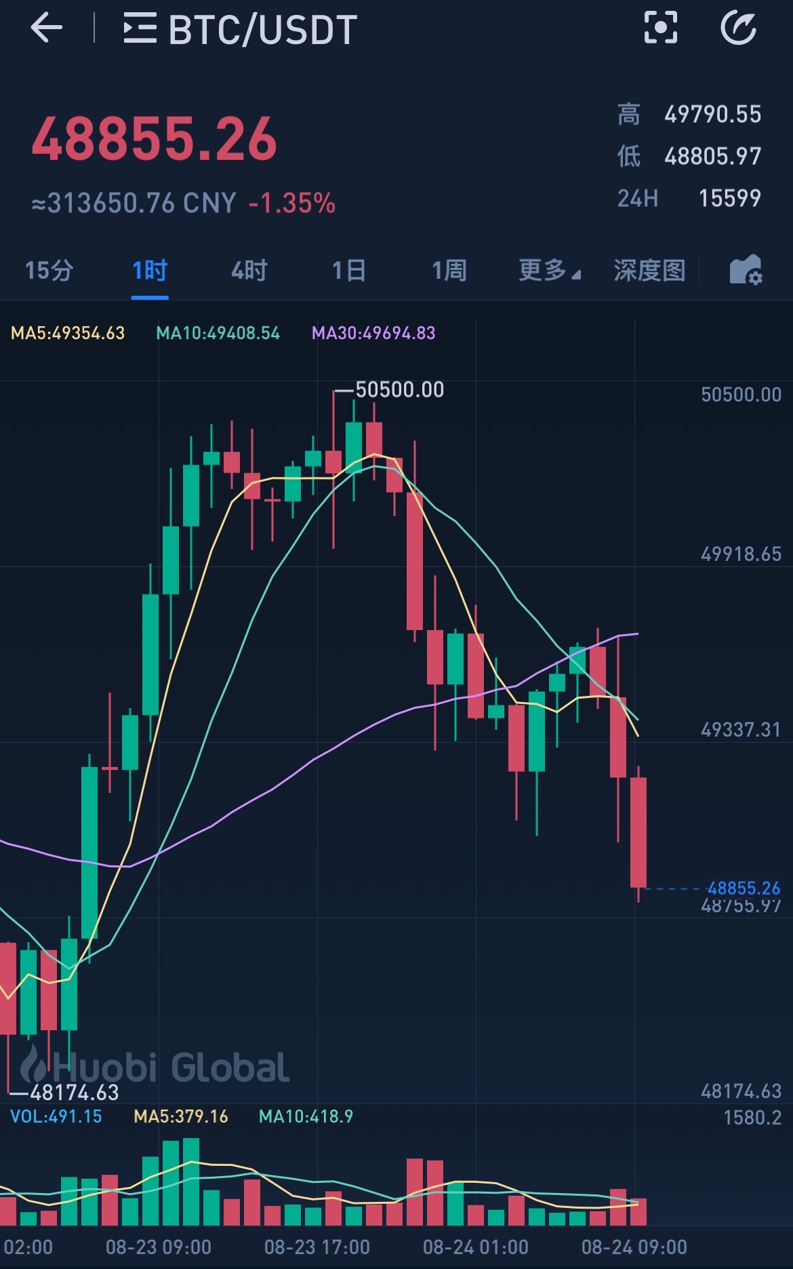Switch to the 4时 timeframe
The height and width of the screenshot is (1269, 793).
coord(249,271)
